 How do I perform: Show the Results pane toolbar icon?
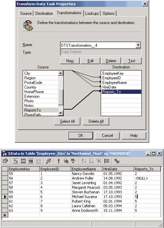point(38,161)
